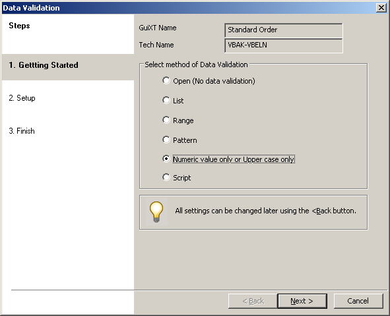The height and width of the screenshot is (316, 390).
Task: Click the disabled Back button
Action: [x=253, y=301]
